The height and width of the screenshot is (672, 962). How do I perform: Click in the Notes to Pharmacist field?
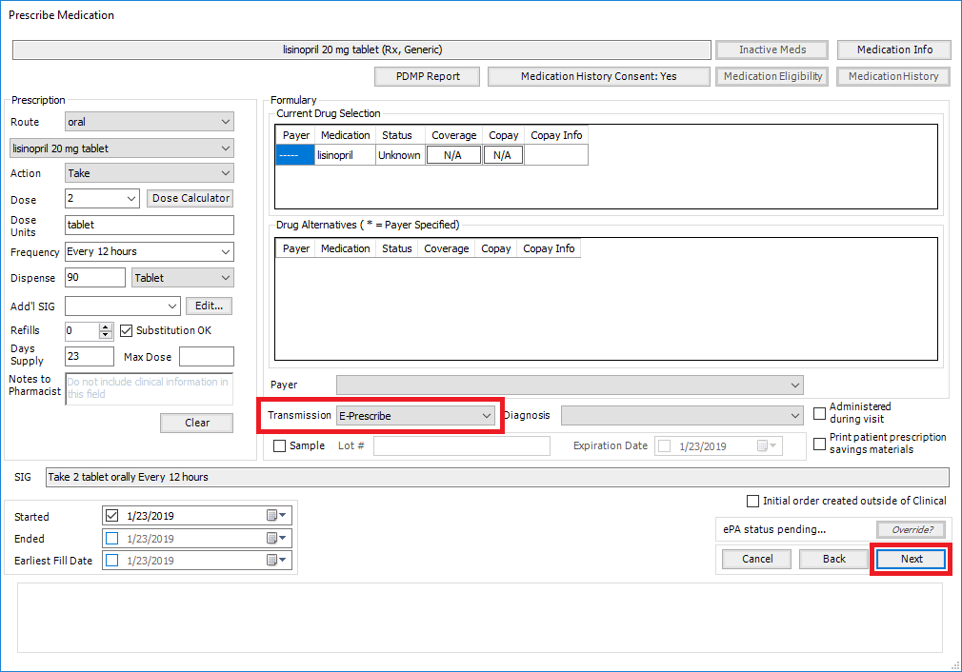(150, 388)
